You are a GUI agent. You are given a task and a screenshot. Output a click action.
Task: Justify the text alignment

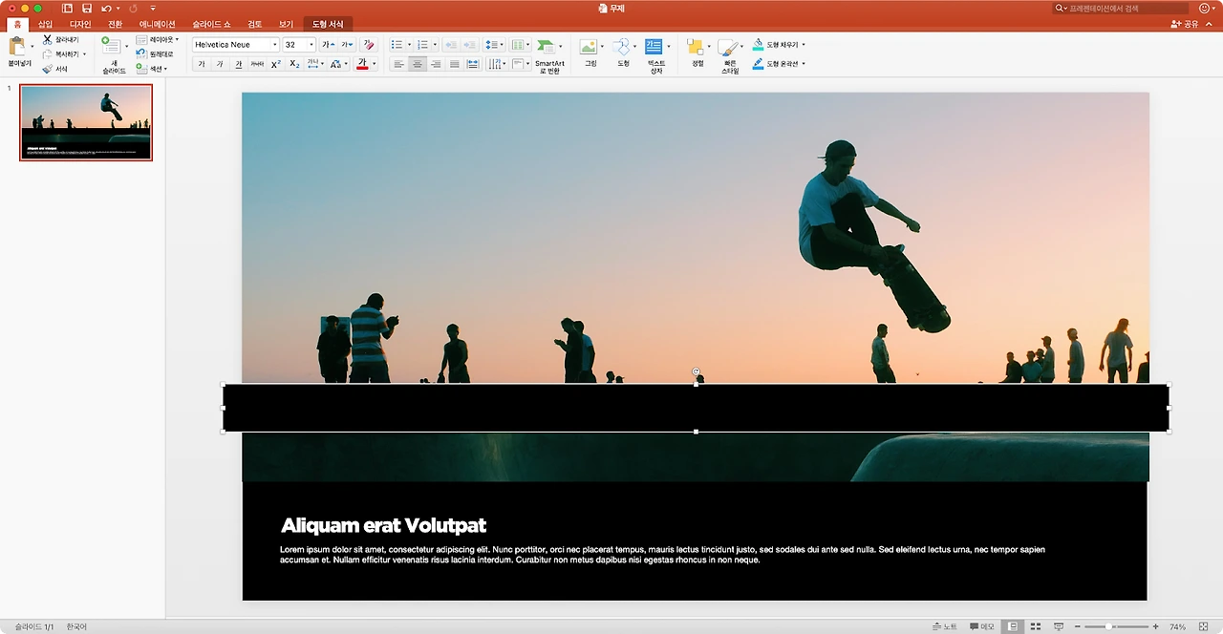pyautogui.click(x=455, y=64)
